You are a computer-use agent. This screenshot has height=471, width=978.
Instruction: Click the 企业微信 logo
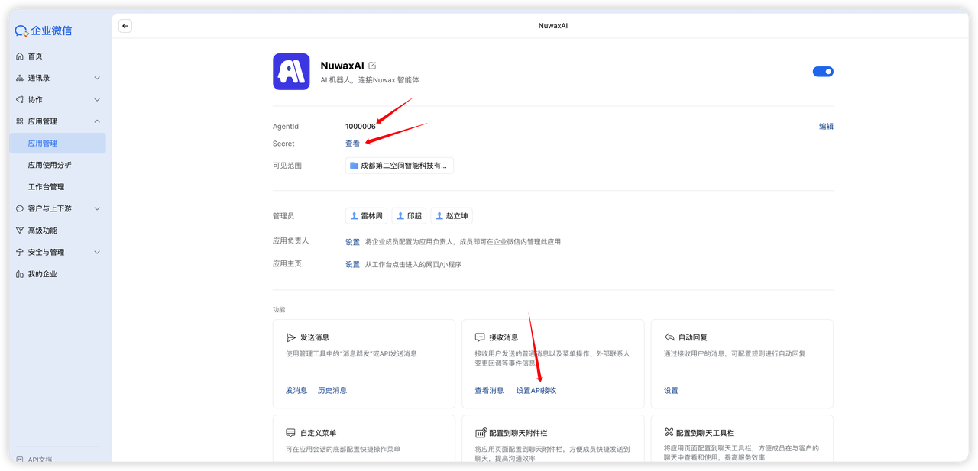(44, 31)
